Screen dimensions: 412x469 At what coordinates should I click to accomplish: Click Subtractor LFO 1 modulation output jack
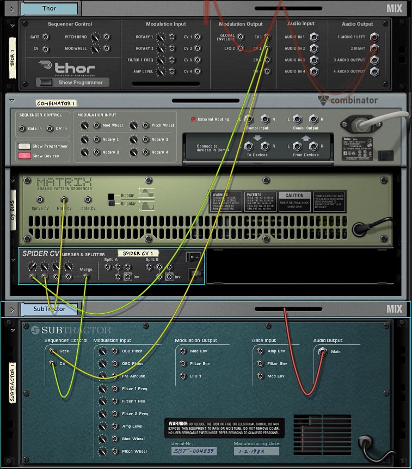click(x=183, y=376)
